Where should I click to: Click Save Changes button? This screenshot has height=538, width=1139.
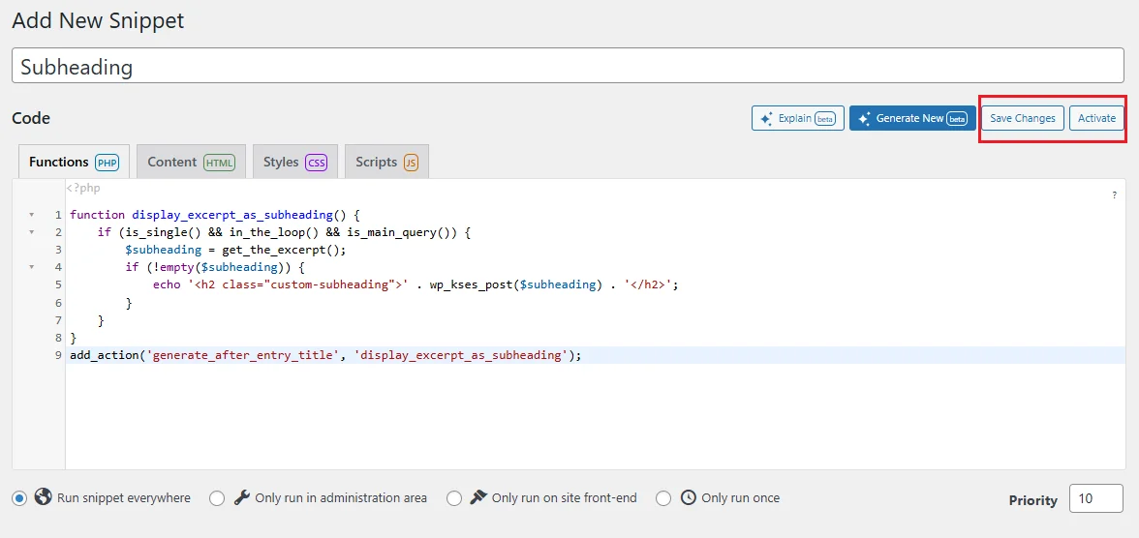coord(1023,118)
